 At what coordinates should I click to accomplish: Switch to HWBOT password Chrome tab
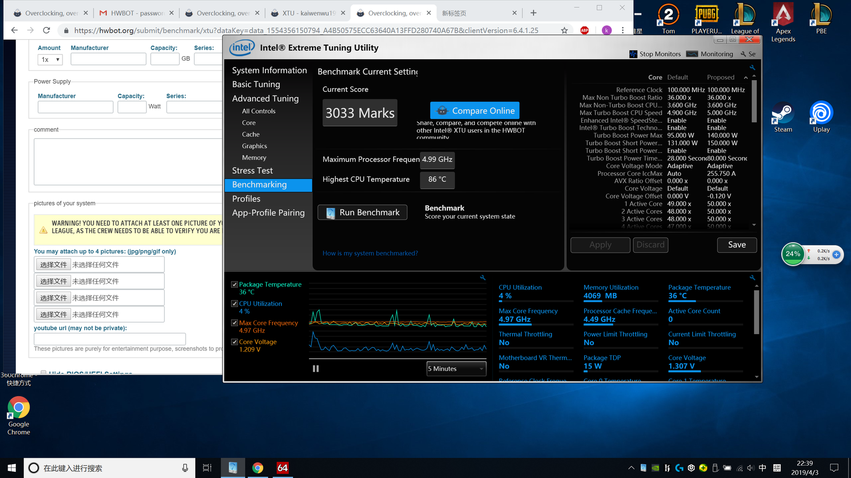[137, 13]
